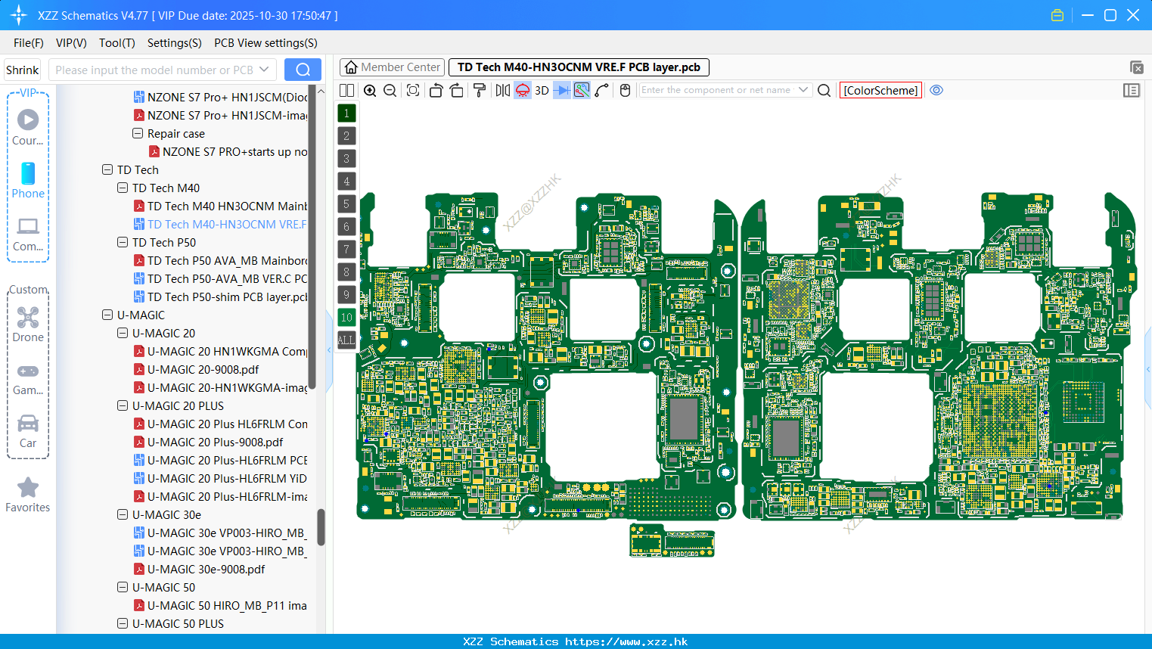Open Favorites in the sidebar

pyautogui.click(x=28, y=495)
